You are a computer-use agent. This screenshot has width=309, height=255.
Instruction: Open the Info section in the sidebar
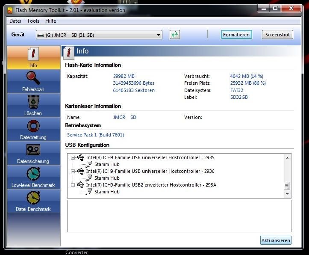[x=33, y=57]
